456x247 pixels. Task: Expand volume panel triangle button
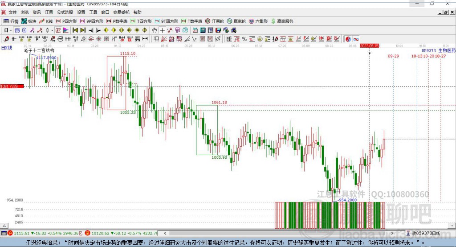click(x=4, y=226)
